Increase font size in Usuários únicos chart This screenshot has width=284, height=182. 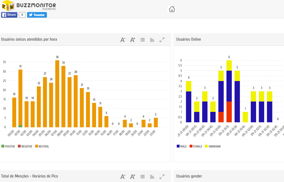point(133,40)
